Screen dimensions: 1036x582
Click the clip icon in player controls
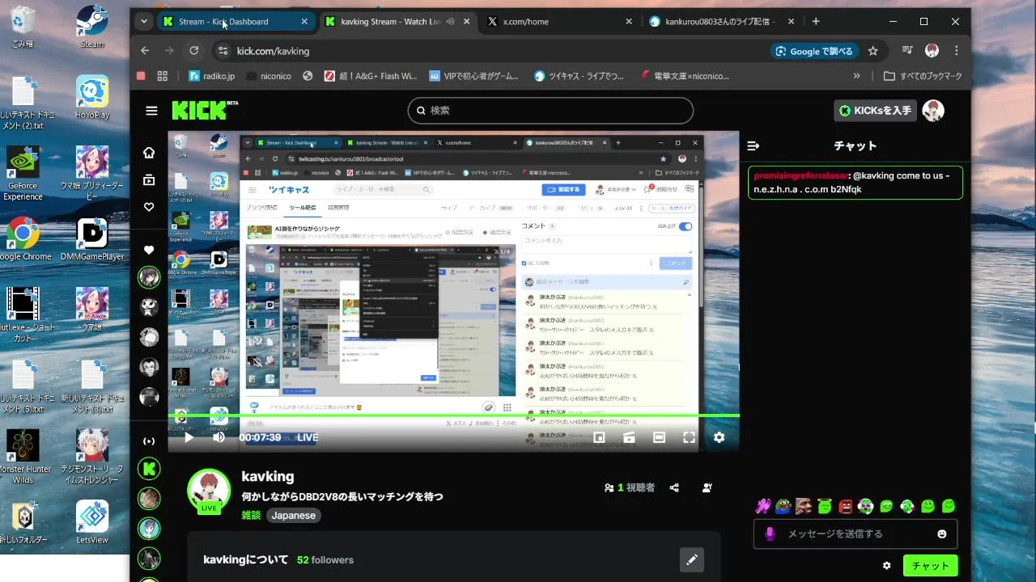(x=629, y=437)
